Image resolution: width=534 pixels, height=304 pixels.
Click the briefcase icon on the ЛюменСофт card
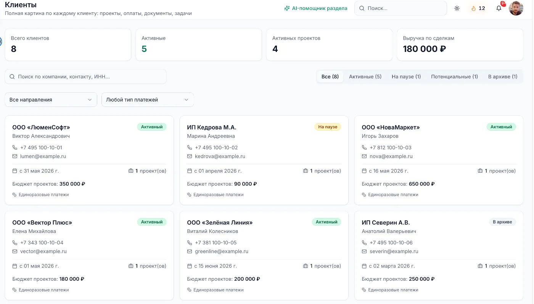[131, 171]
